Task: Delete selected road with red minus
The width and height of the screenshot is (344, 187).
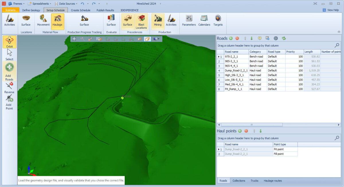Action: 237,38
